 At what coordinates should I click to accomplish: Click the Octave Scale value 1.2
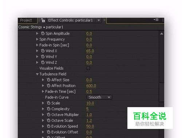tap(89, 121)
